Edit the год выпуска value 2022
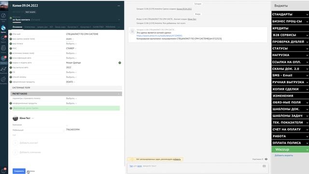This screenshot has width=309, height=174. click(x=69, y=68)
